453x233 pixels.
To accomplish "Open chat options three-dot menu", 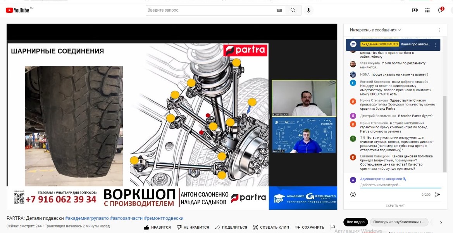I will (x=440, y=30).
